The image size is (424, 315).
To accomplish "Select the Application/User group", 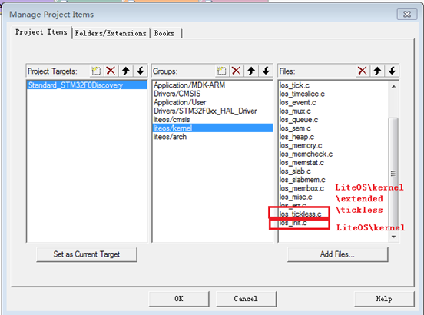I will [212, 102].
